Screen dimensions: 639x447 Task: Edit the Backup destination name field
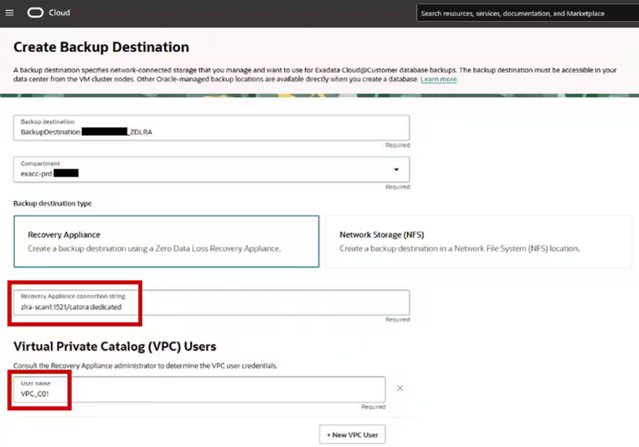click(212, 128)
